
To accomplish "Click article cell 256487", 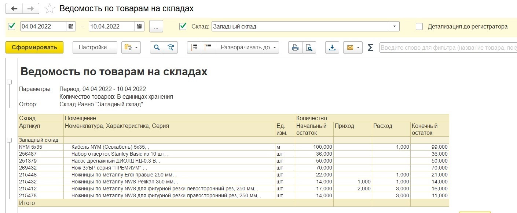I will coord(41,154).
